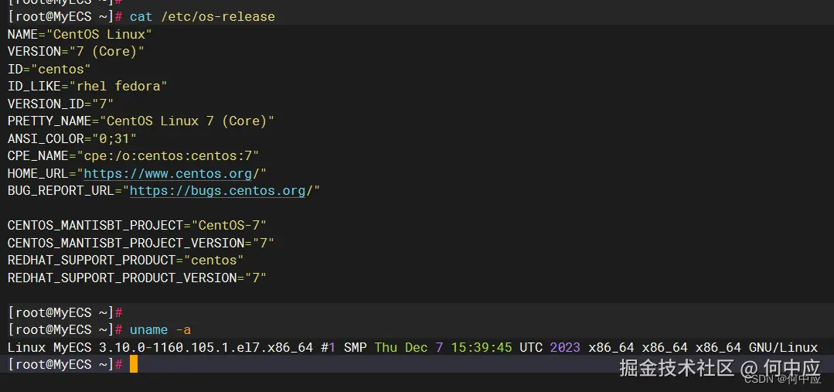834x392 pixels.
Task: Click the PRETTY_NAME line
Action: [x=141, y=121]
